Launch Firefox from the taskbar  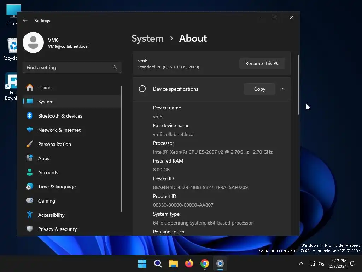189,263
